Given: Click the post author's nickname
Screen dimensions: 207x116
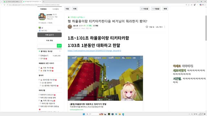Looking at the screenshot, I should pyautogui.click(x=76, y=26).
